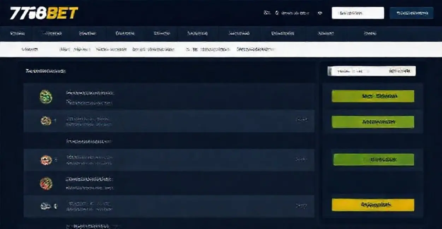Screen dimensions: 442x229
Task: Click the white bar atop the right panel
Action: [x=371, y=71]
